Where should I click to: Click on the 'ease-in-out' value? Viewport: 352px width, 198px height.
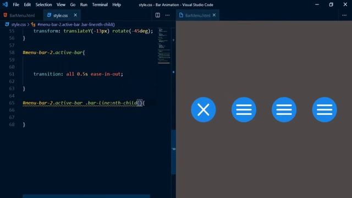(106, 74)
